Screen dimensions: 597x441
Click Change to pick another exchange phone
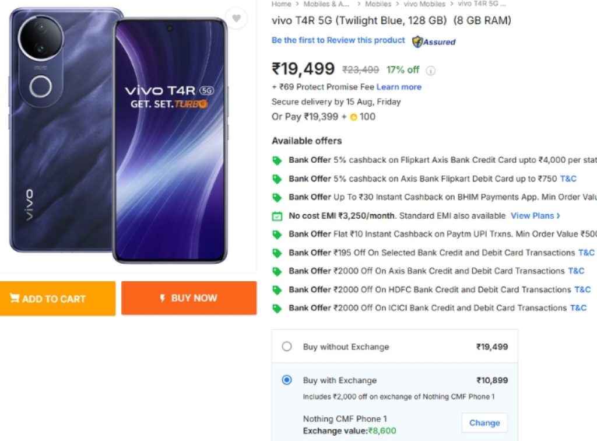(484, 422)
